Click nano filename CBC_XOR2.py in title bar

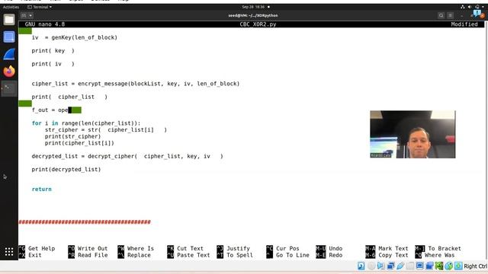click(258, 24)
